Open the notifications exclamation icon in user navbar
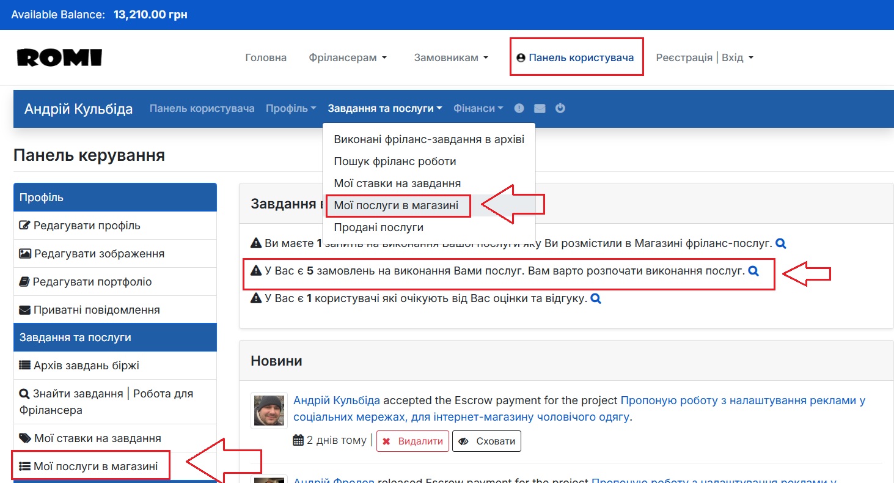 coord(519,108)
